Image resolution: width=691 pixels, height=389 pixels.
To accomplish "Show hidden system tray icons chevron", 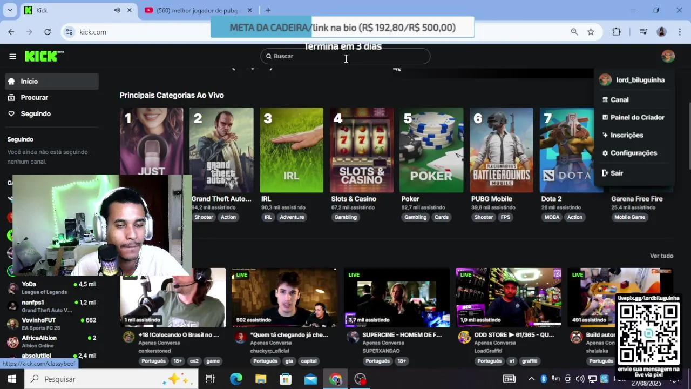I will pos(531,379).
